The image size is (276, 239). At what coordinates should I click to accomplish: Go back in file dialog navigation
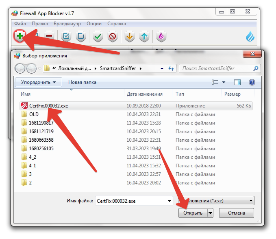point(20,68)
